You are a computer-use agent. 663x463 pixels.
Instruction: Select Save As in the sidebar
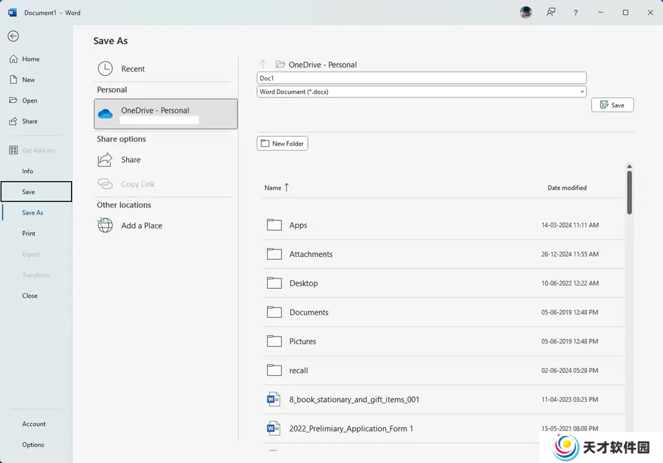(x=33, y=213)
